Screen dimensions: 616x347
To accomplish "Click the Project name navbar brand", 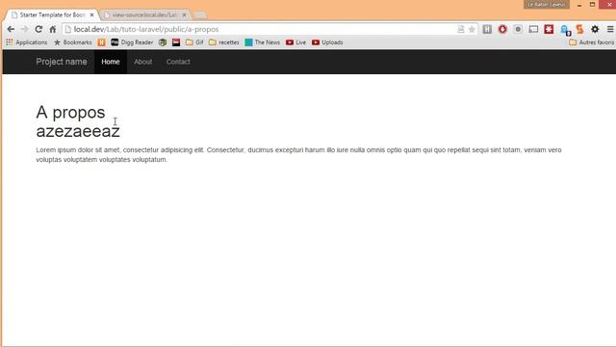I will tap(62, 62).
